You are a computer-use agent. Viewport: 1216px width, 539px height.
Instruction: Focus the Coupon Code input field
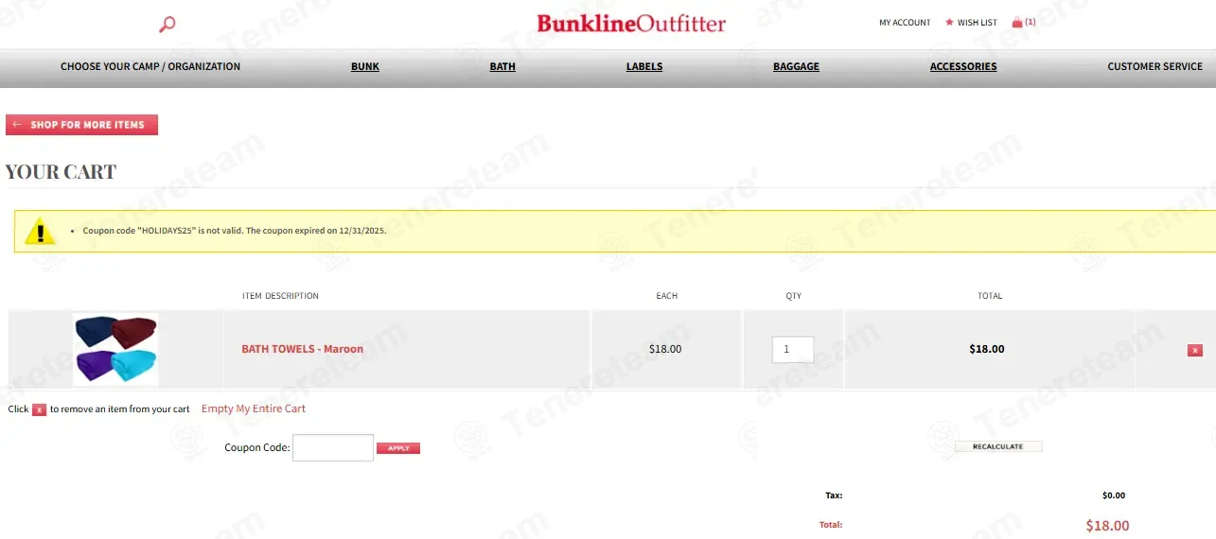[x=333, y=447]
